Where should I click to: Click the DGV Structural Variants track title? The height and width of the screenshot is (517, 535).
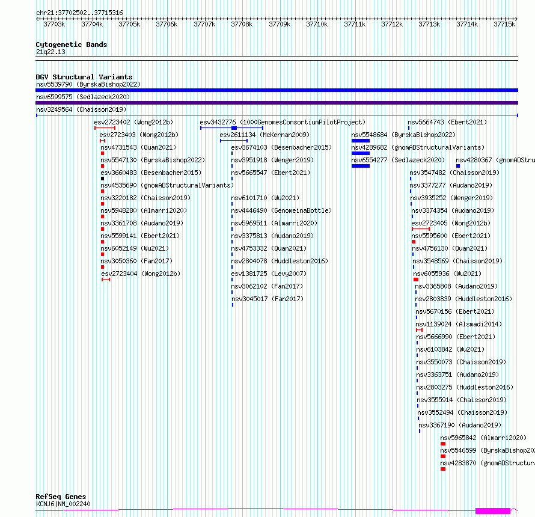coord(84,77)
